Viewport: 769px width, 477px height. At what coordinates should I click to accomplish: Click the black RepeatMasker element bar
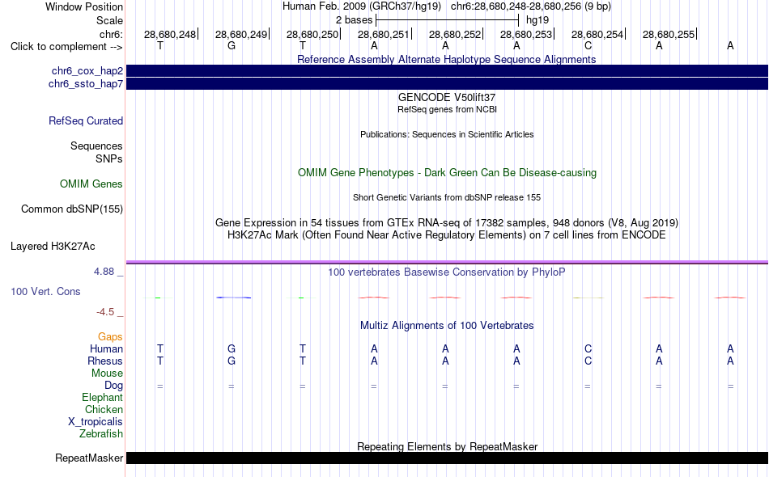[x=448, y=458]
